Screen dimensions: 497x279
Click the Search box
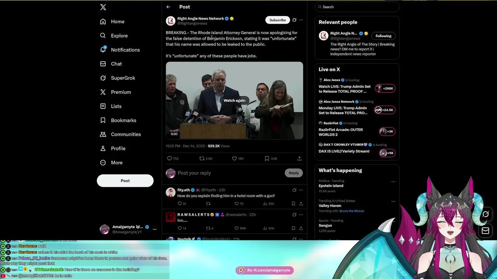pos(357,7)
